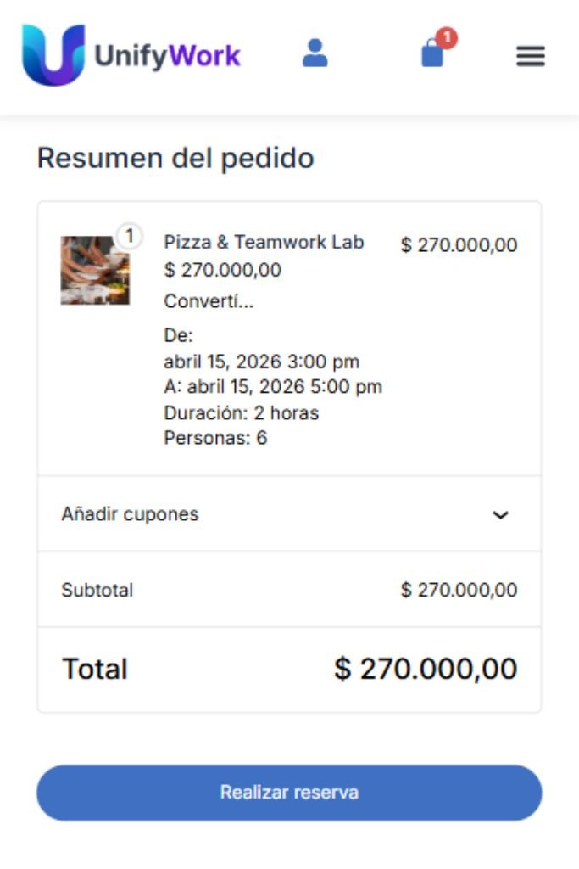Image resolution: width=579 pixels, height=869 pixels.
Task: Click the quantity badge on product image
Action: [x=129, y=235]
